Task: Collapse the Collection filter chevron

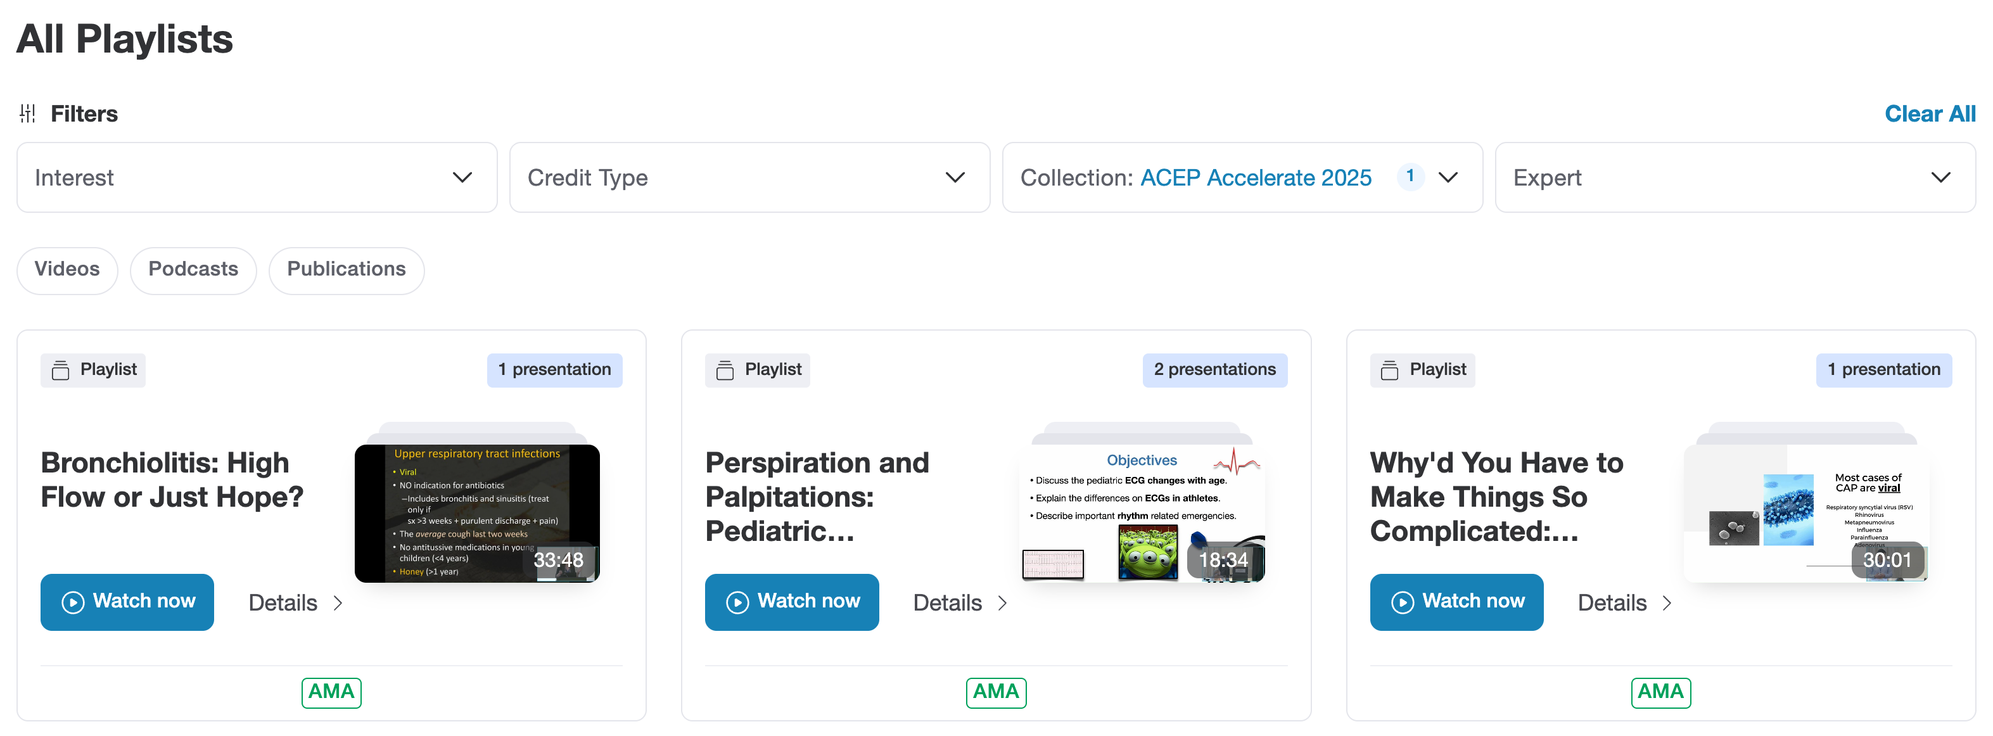Action: click(1448, 177)
